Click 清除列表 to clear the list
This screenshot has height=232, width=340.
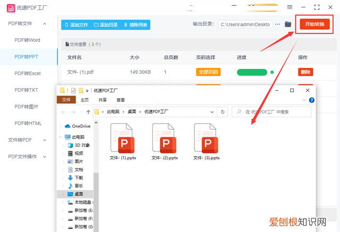click(135, 25)
